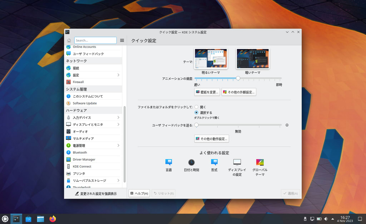The height and width of the screenshot is (224, 366).
Task: Open the 日付と時刻 clock icon
Action: coord(192,162)
